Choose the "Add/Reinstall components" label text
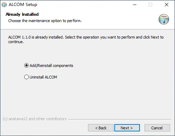The image size is (175, 136). [x=51, y=66]
